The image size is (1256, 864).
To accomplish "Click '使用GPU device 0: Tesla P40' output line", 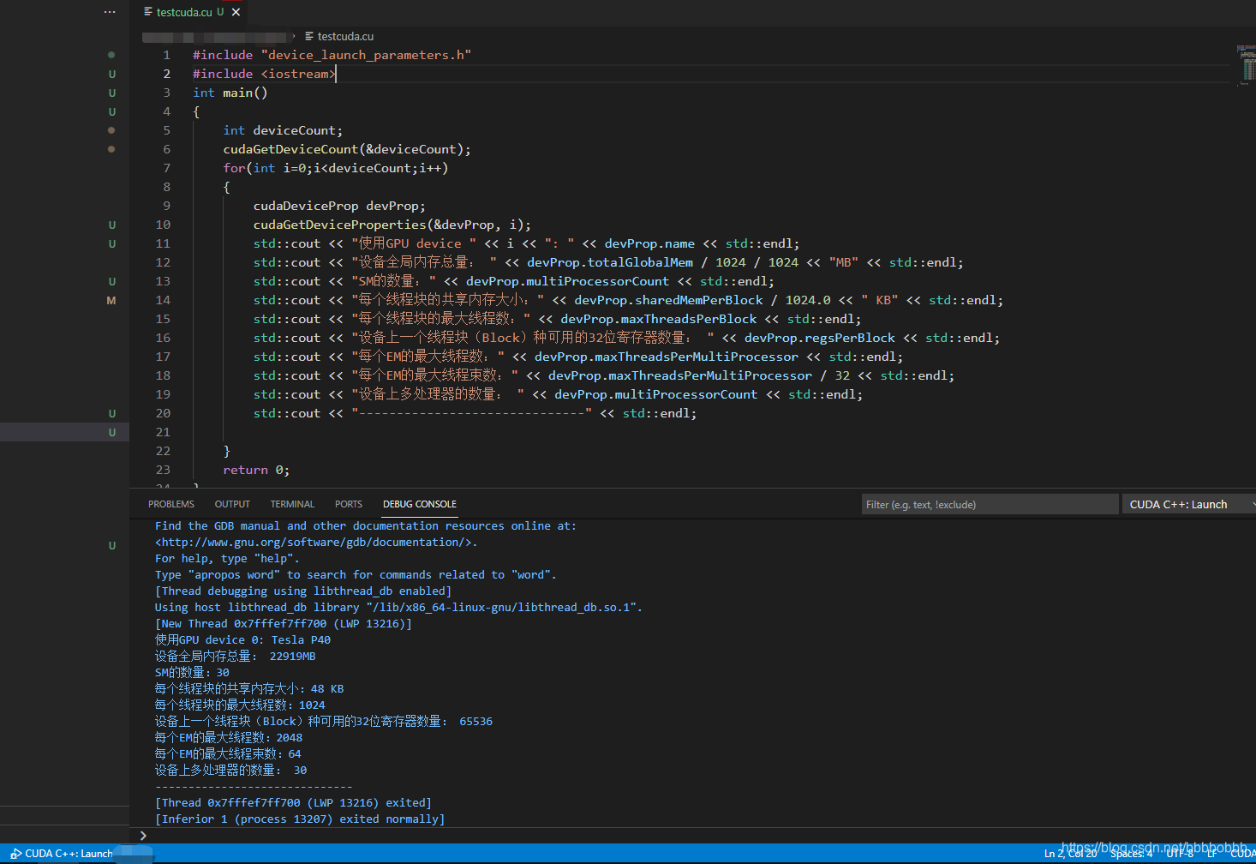I will tap(242, 639).
